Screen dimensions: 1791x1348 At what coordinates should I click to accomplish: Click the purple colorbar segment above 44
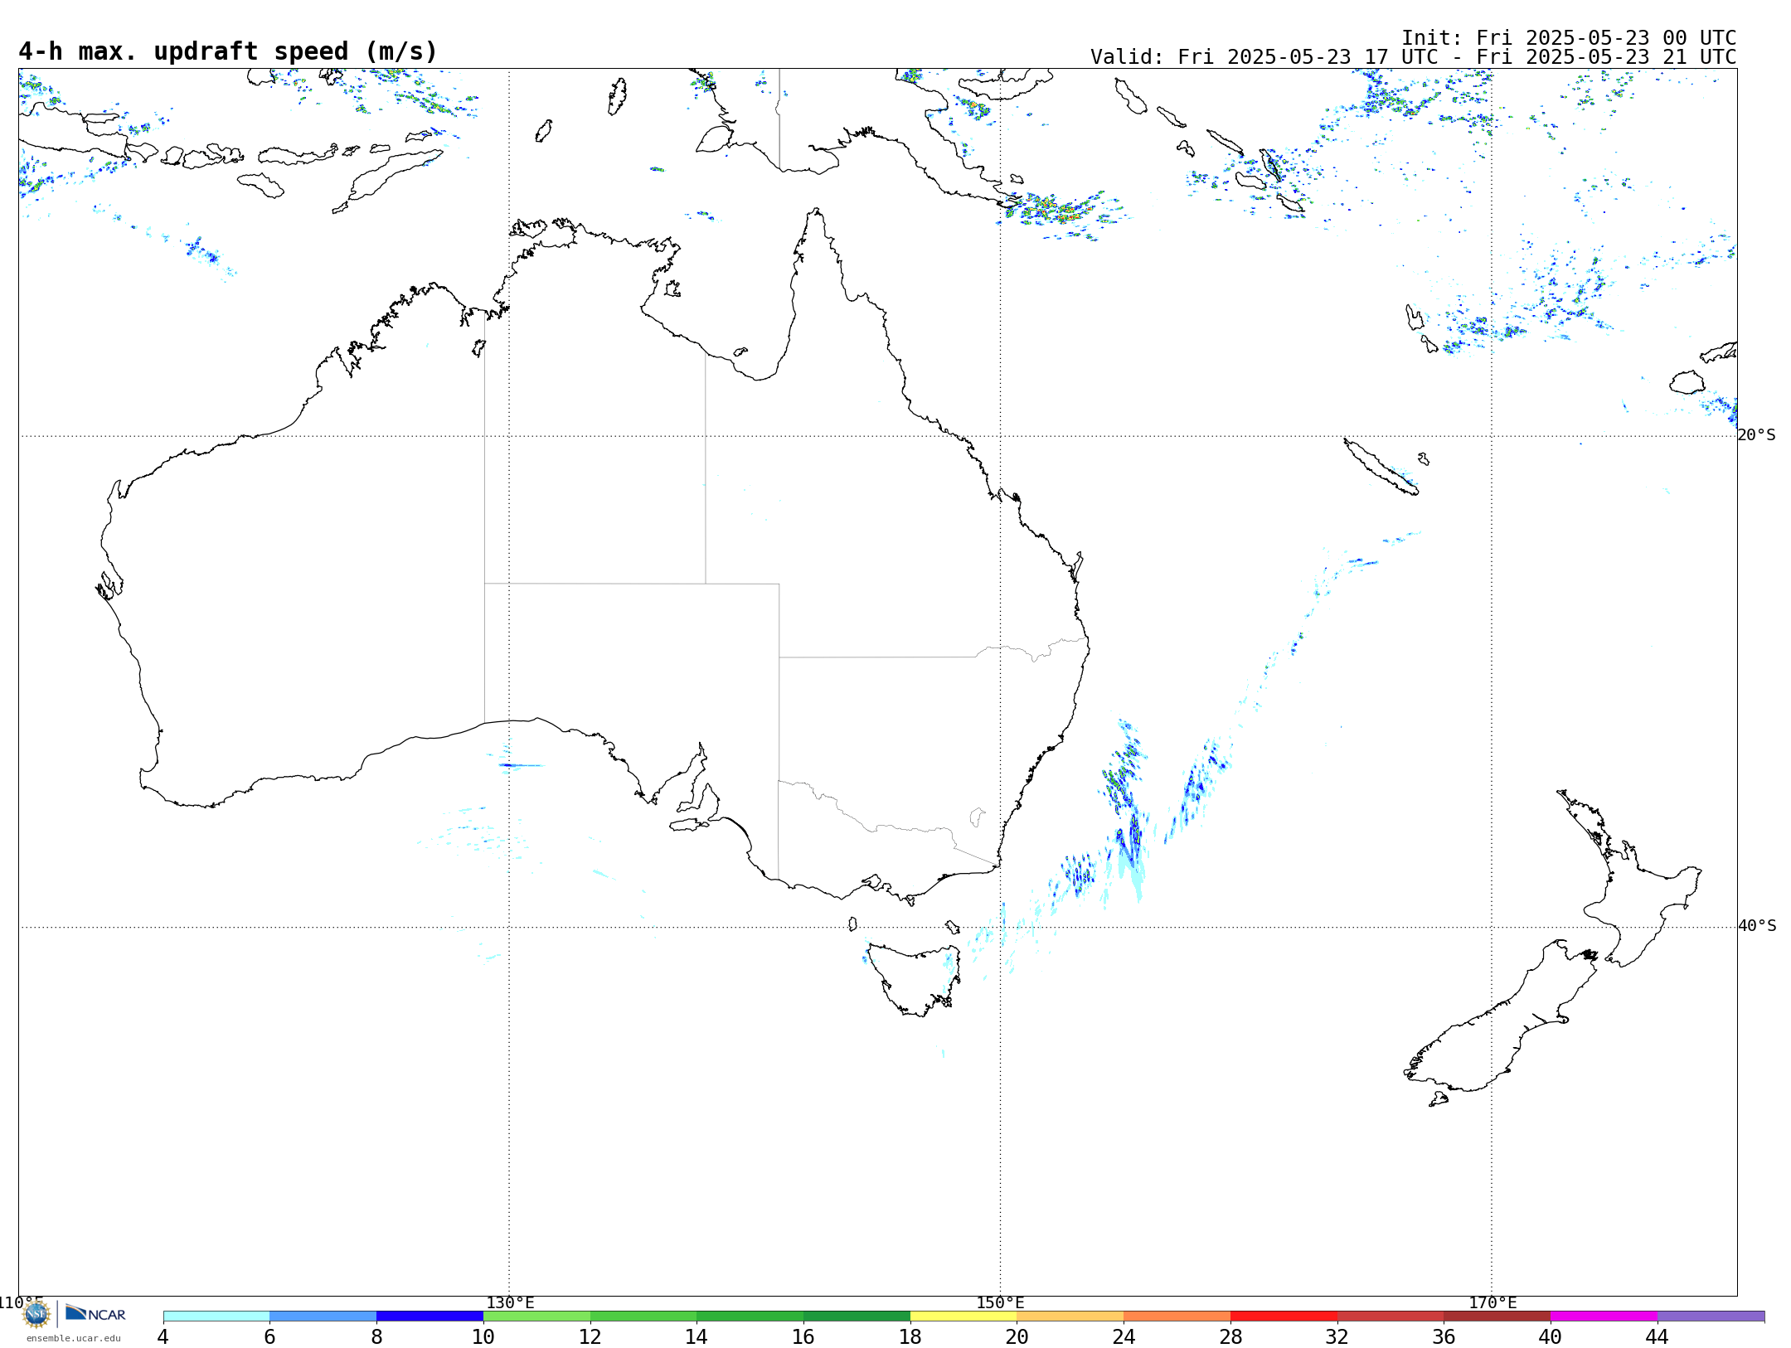coord(1711,1316)
